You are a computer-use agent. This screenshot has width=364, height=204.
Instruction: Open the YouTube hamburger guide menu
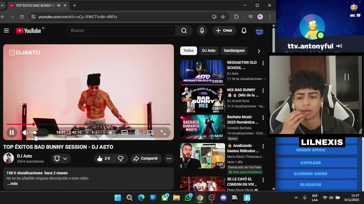(x=6, y=30)
